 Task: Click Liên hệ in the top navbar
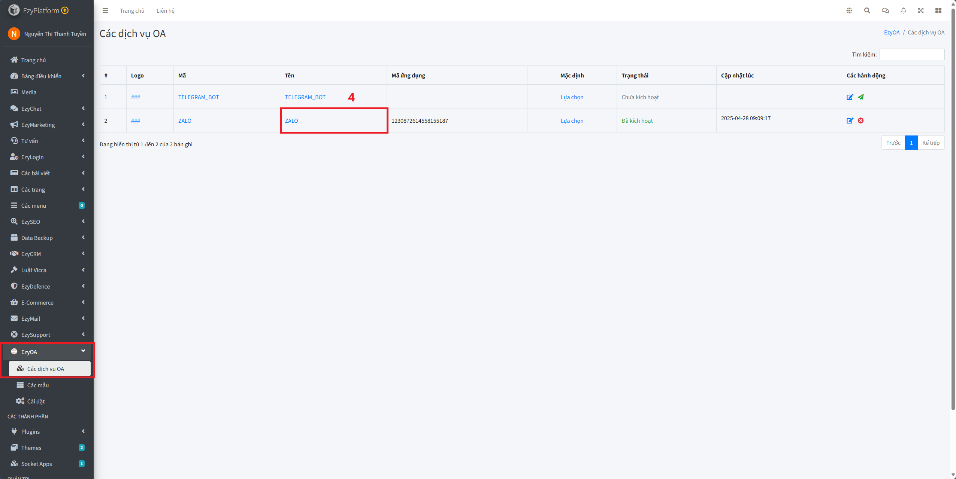[x=166, y=10]
